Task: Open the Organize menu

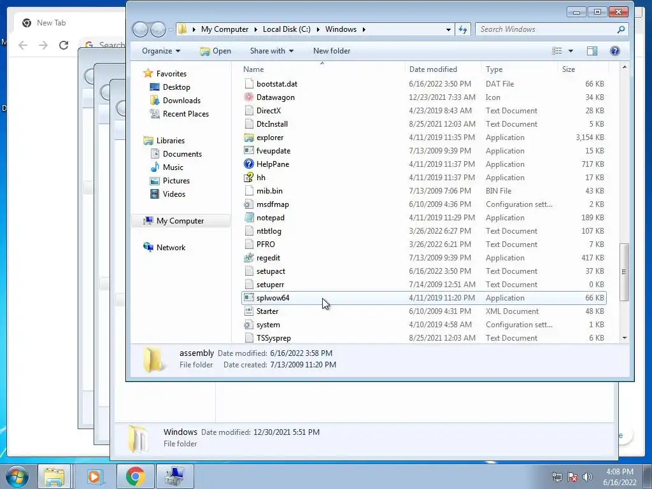Action: tap(161, 51)
